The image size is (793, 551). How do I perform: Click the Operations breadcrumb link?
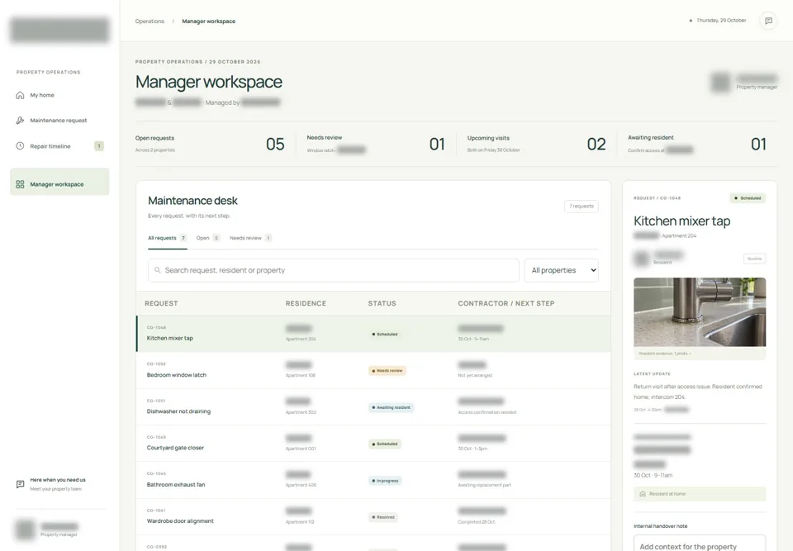150,21
